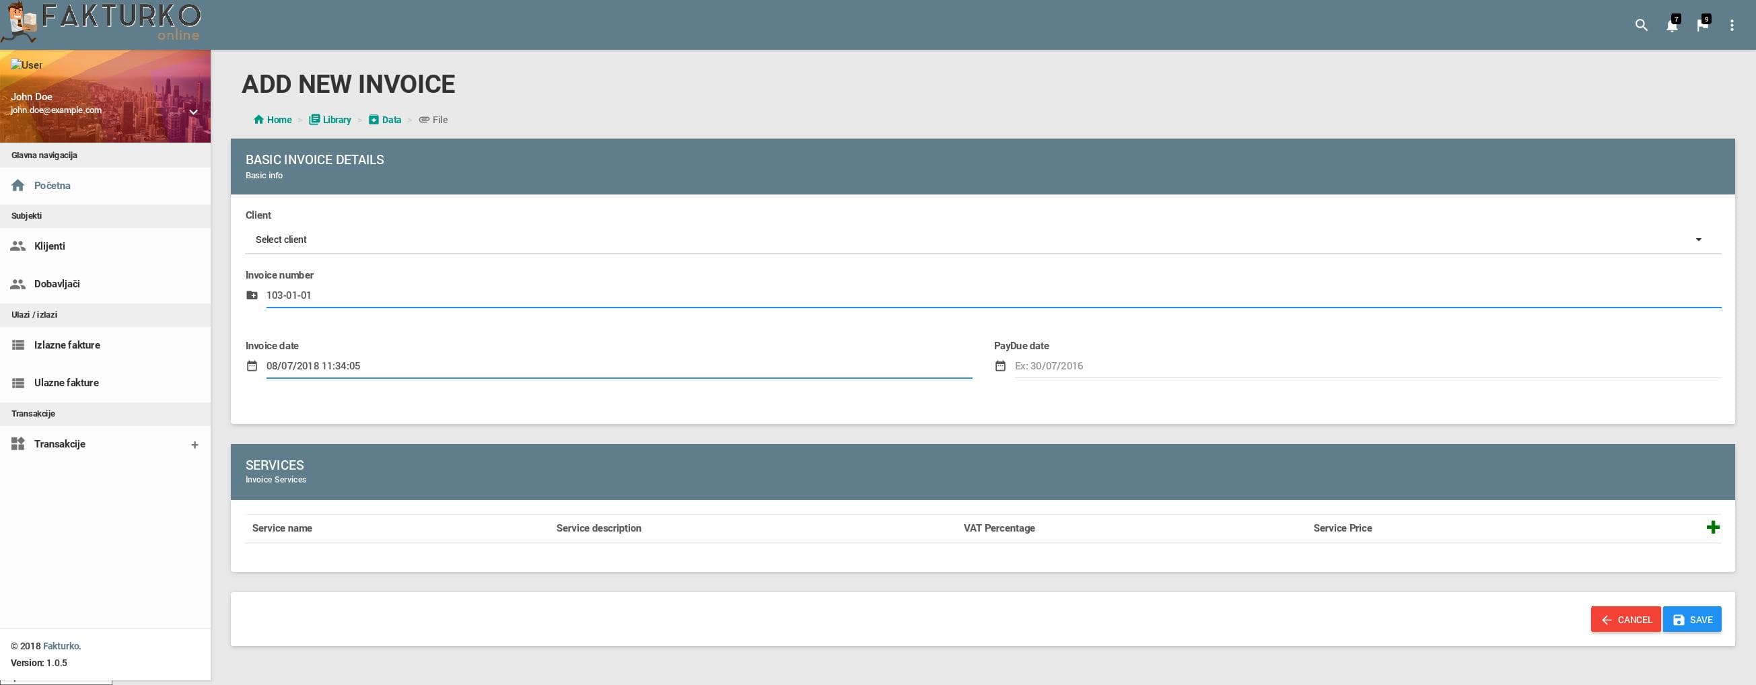The height and width of the screenshot is (685, 1756).
Task: Click the Fakturko online logo
Action: click(102, 22)
